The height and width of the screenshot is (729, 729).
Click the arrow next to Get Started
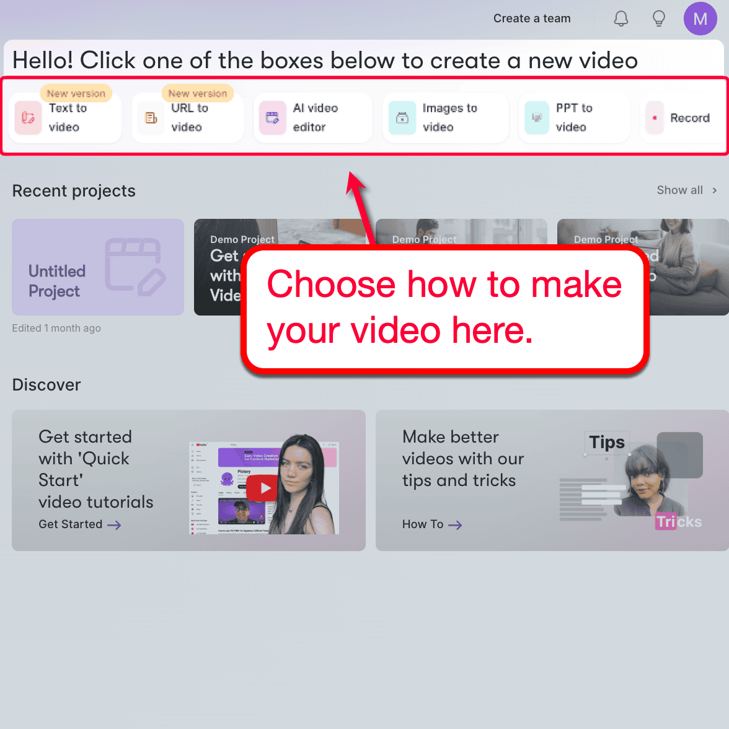coord(115,525)
